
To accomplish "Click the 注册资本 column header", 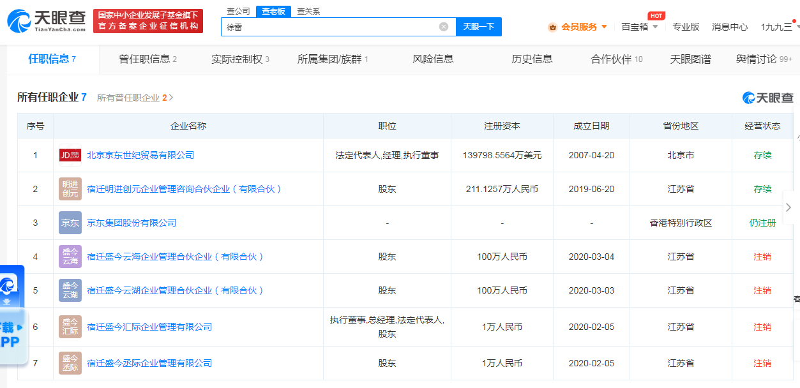I will tap(502, 126).
